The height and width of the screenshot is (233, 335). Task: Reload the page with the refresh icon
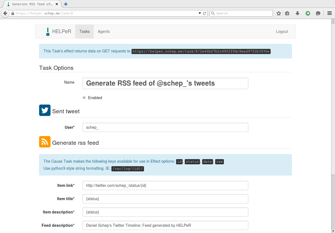(x=205, y=13)
